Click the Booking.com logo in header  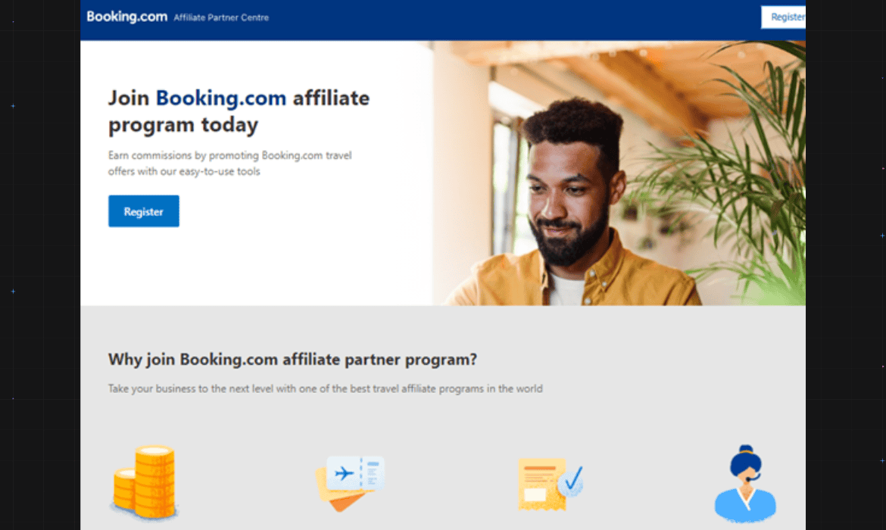[126, 17]
